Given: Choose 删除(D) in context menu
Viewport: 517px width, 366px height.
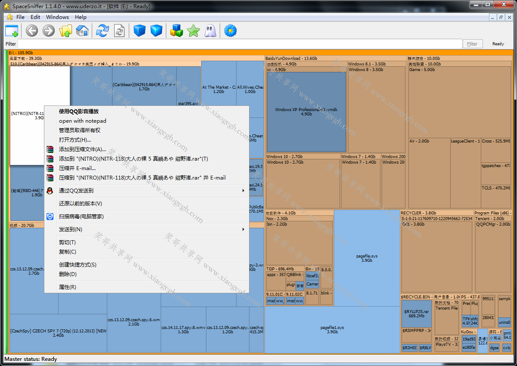Looking at the screenshot, I should click(x=146, y=274).
